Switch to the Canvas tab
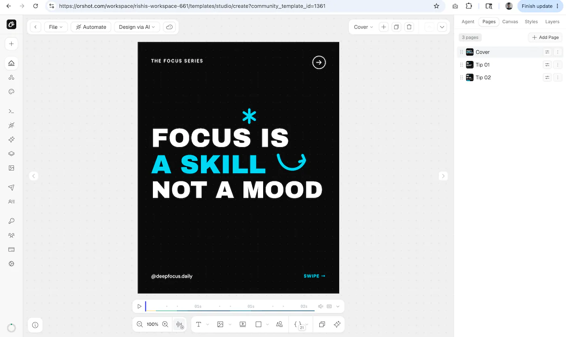This screenshot has height=337, width=566. [510, 22]
